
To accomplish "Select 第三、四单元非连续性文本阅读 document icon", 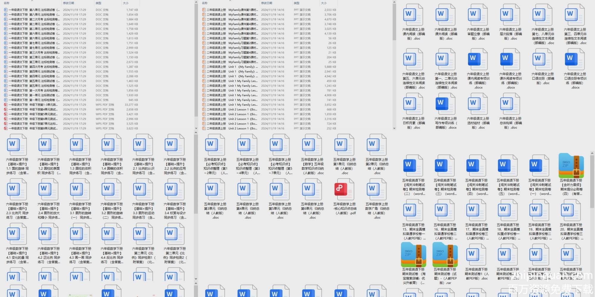I will click(x=575, y=15).
